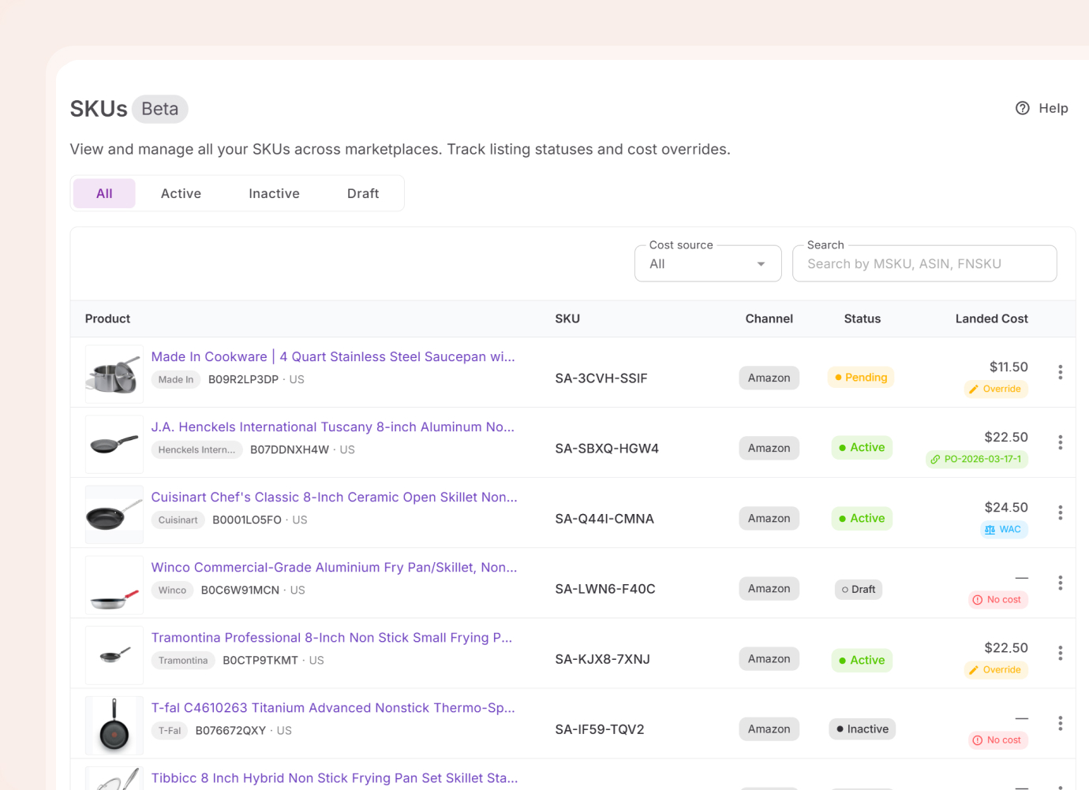
Task: Expand the Cost source dropdown
Action: click(707, 264)
